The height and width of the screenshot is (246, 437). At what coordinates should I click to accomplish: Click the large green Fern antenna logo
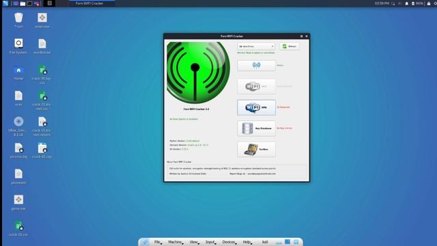click(x=198, y=72)
